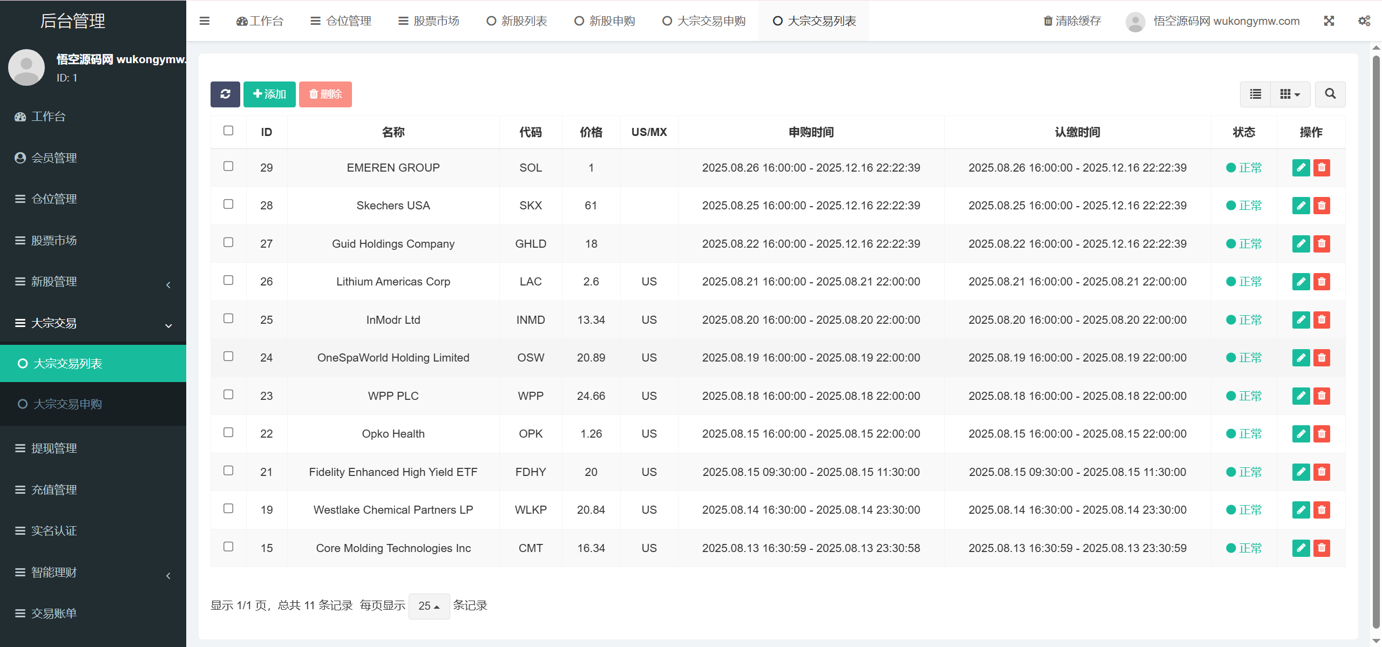Check the select-all checkbox in table header
The image size is (1382, 647).
[x=228, y=131]
